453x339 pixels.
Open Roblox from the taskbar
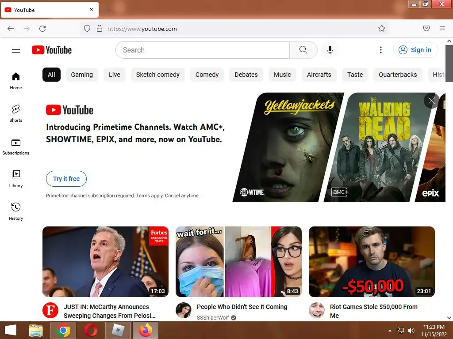[118, 330]
